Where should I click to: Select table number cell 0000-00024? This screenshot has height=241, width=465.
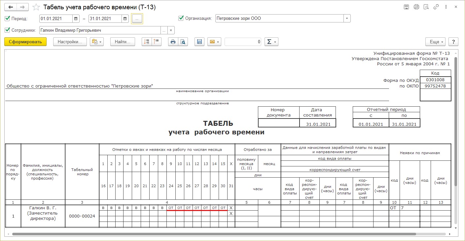click(82, 216)
